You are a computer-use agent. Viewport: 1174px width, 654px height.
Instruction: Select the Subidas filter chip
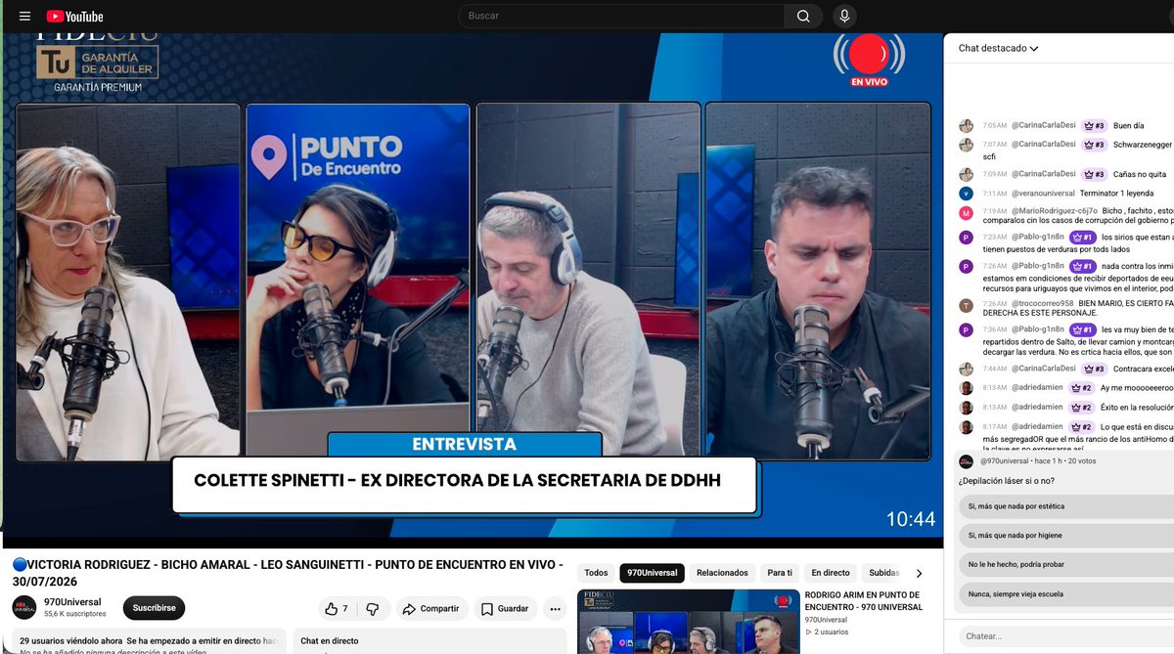[883, 573]
